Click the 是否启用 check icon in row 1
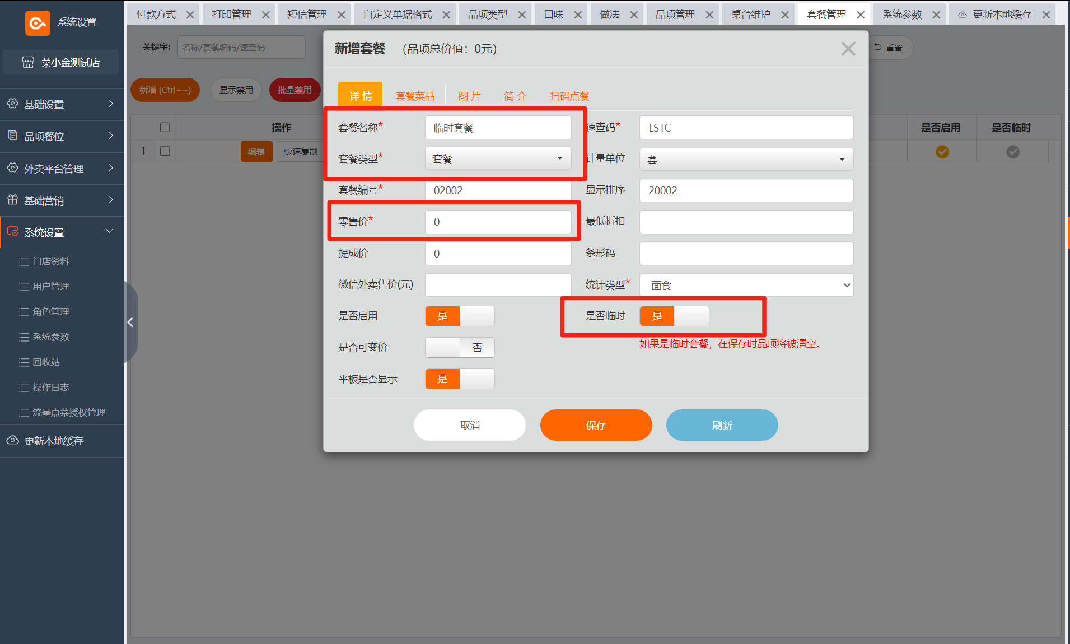The height and width of the screenshot is (644, 1070). tap(942, 152)
